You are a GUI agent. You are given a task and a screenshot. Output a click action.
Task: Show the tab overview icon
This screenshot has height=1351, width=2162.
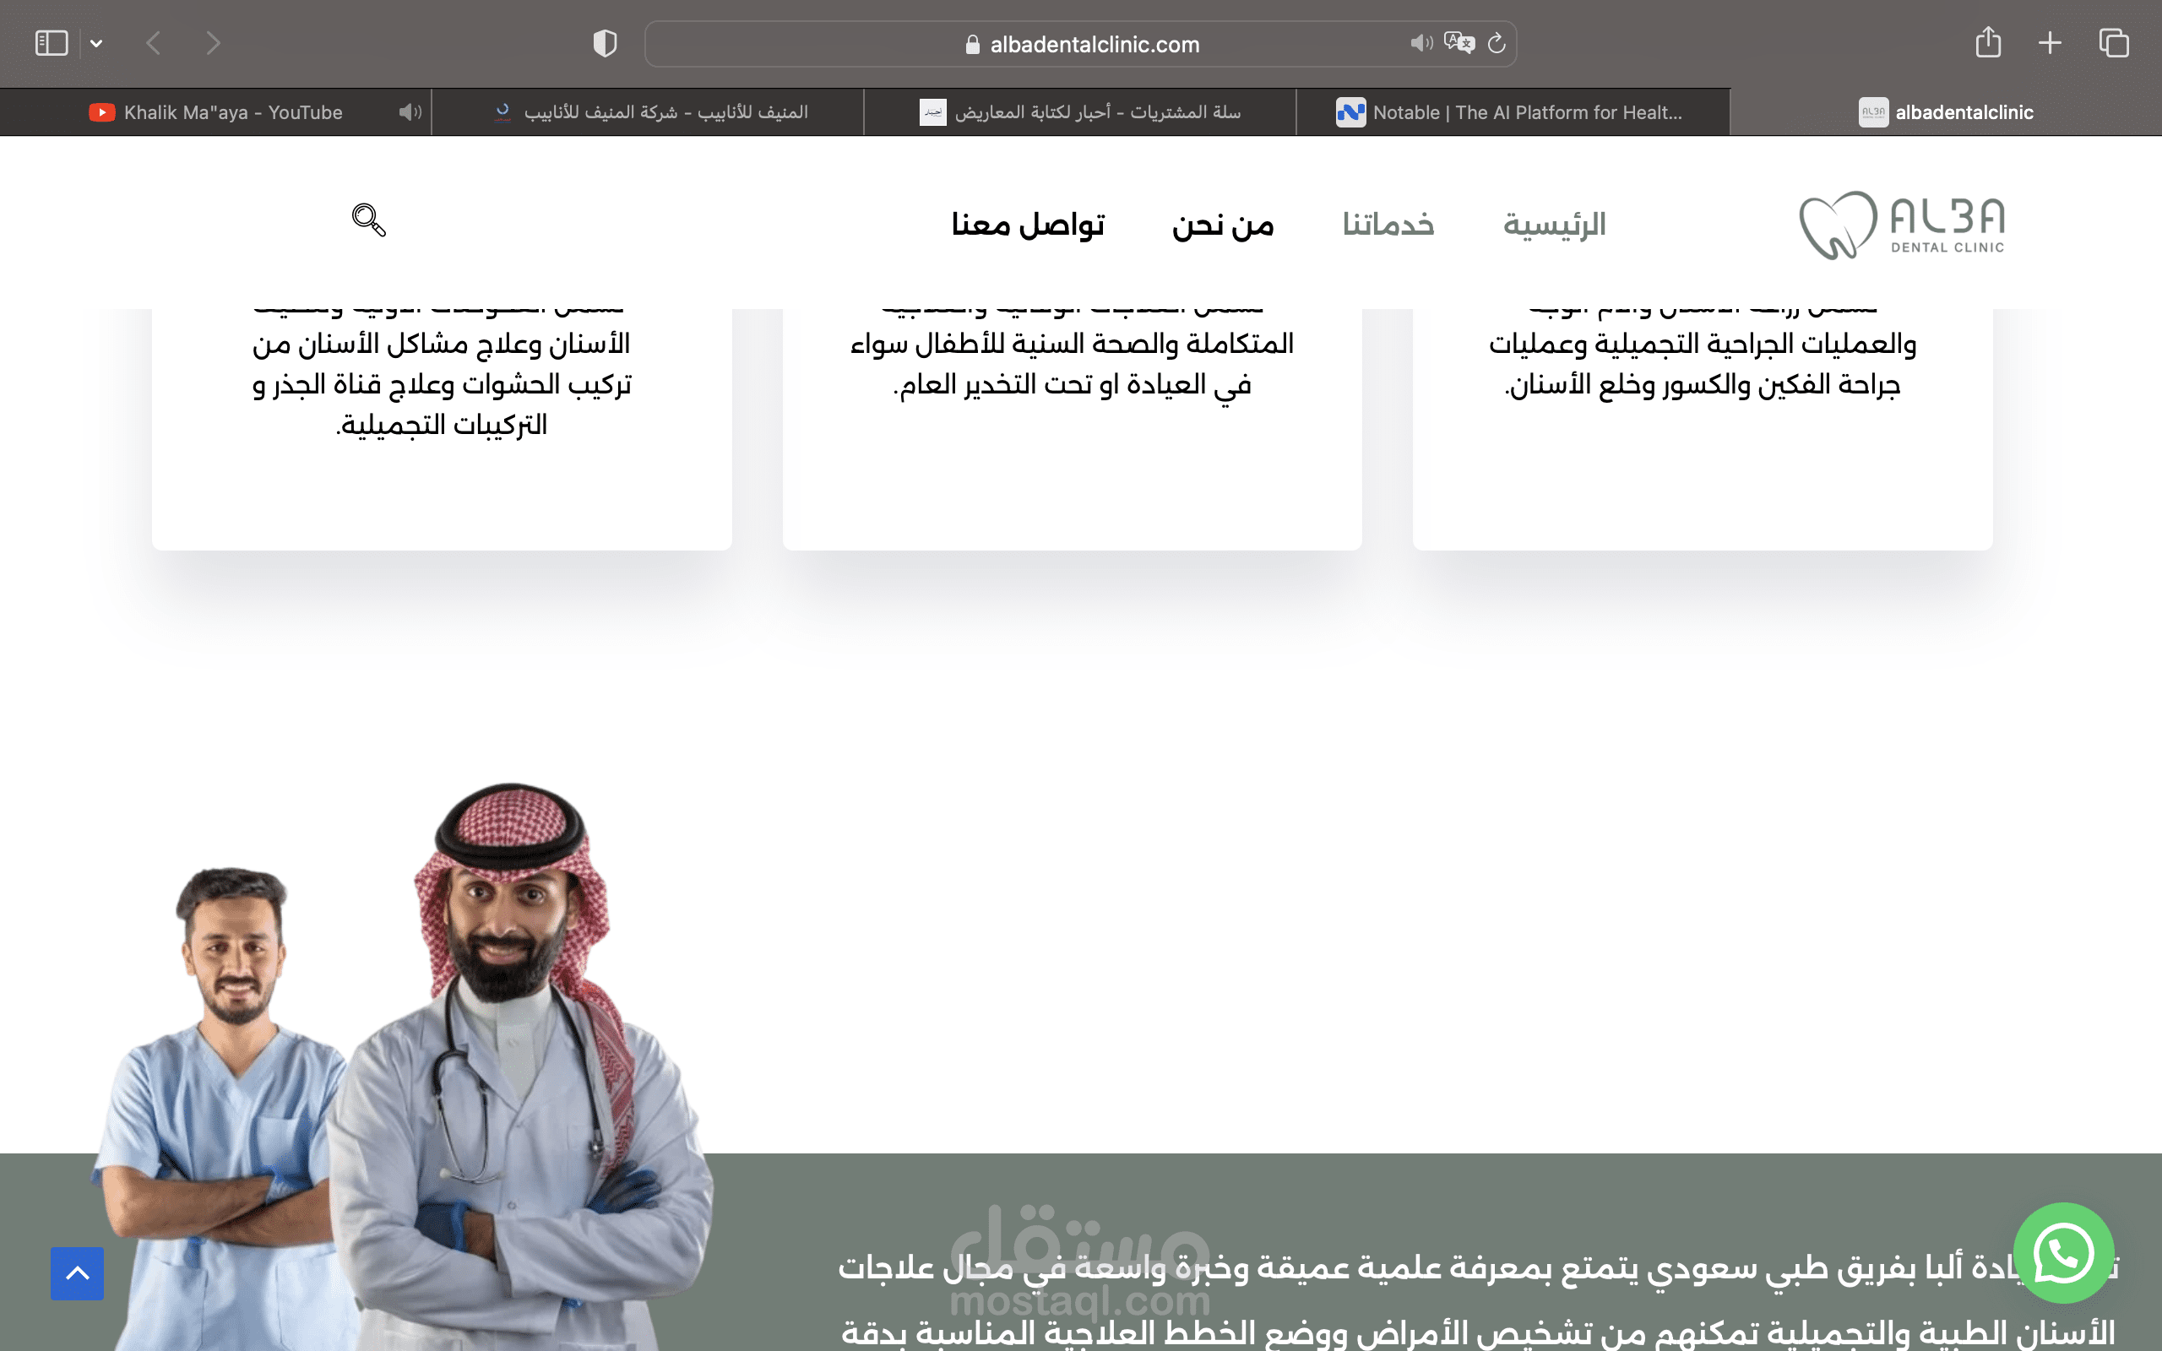[2114, 43]
